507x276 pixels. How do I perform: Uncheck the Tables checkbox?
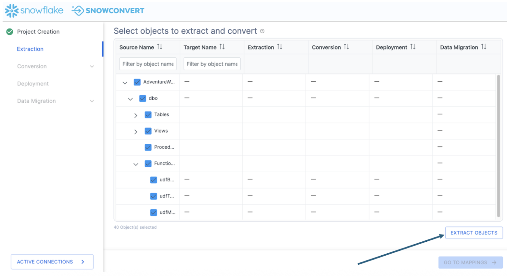[148, 115]
